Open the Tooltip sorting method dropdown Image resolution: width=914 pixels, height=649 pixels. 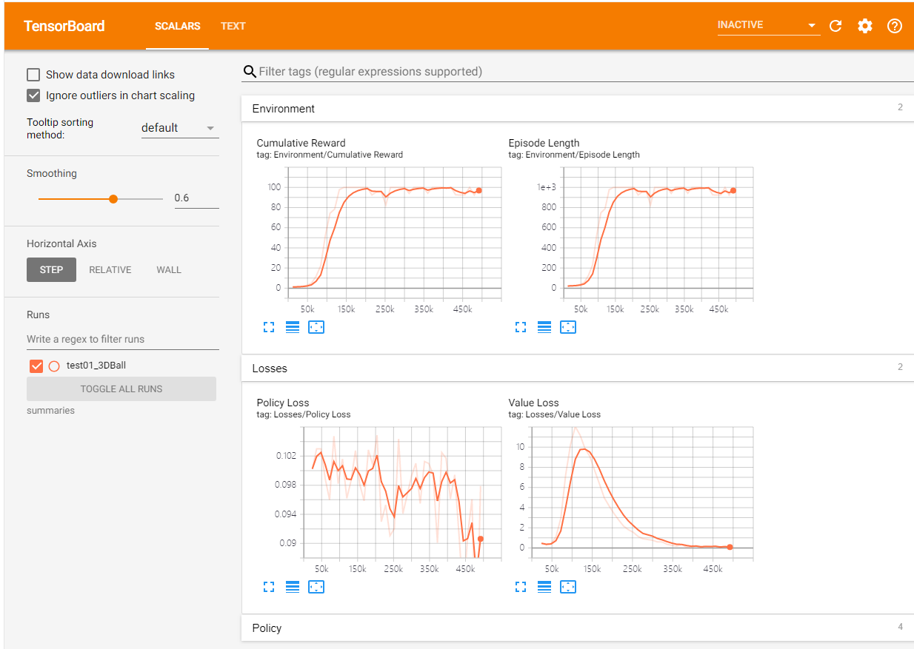[x=180, y=128]
